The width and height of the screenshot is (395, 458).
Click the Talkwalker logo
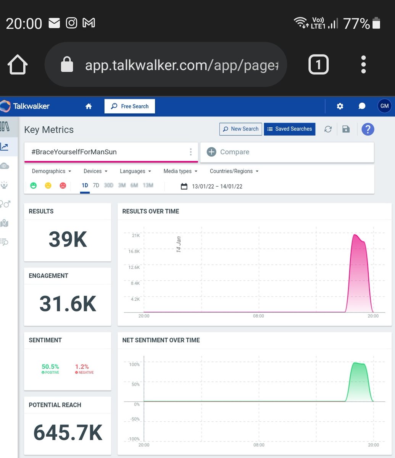(25, 106)
